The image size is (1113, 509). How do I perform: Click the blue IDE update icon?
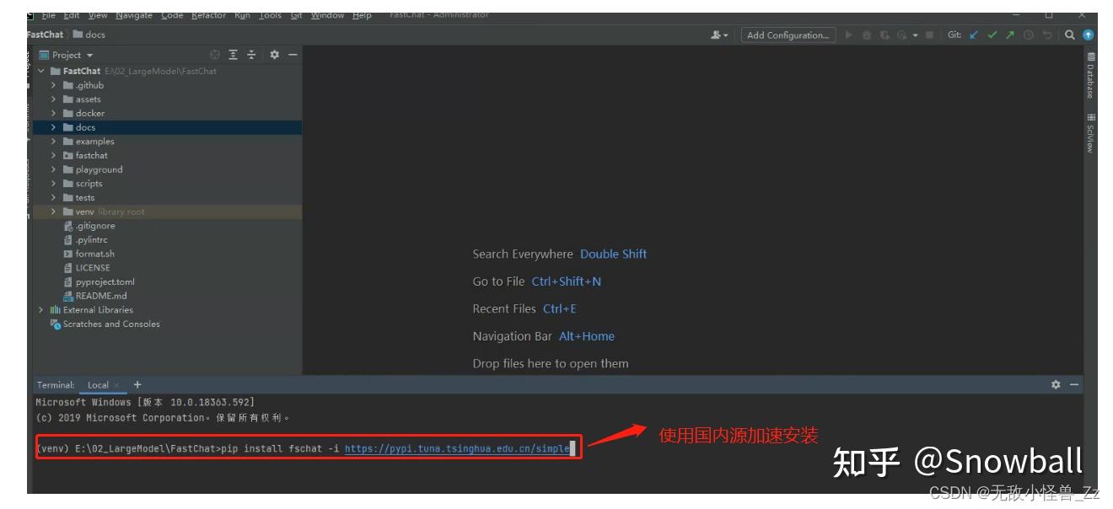(1088, 35)
